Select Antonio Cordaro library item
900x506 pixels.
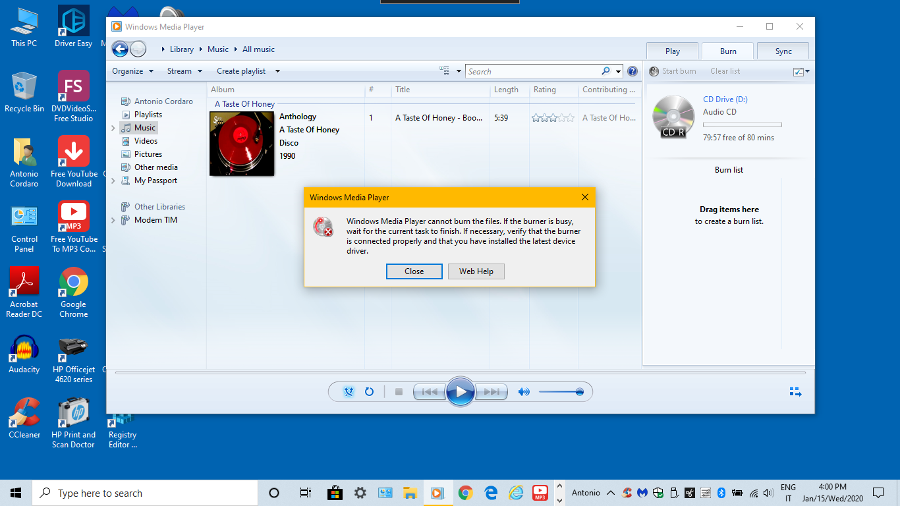point(163,101)
